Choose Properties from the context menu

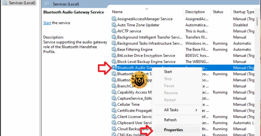173,130
